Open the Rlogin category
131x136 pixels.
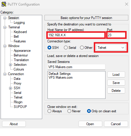pos(18,102)
